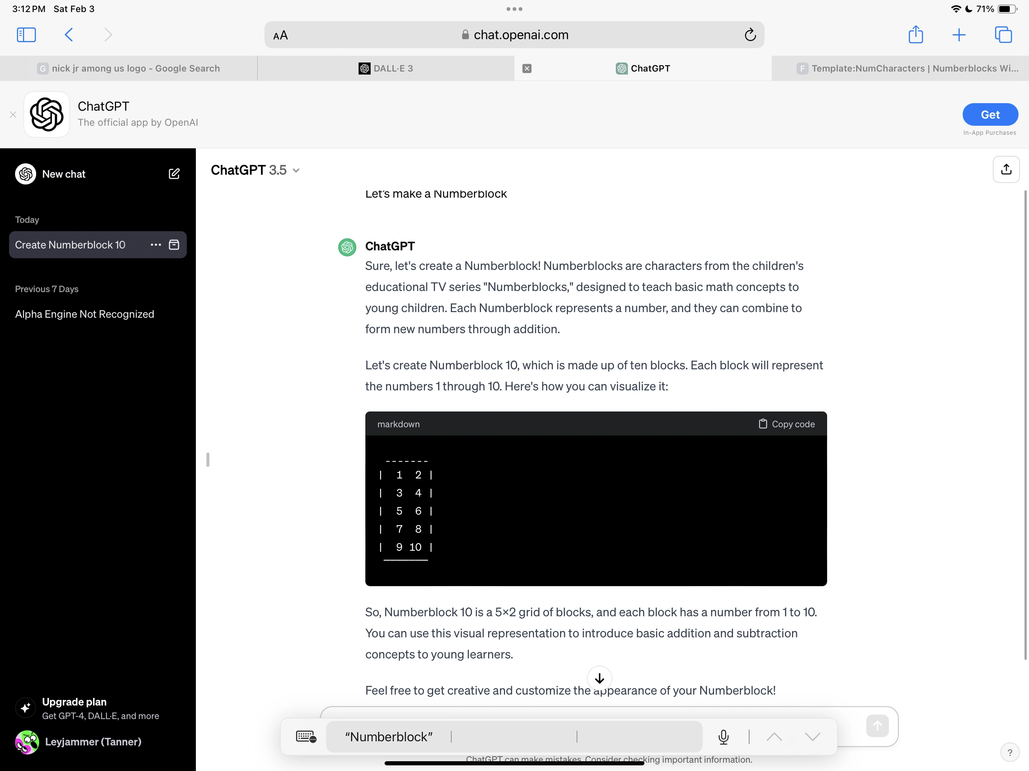The image size is (1029, 771).
Task: Open the AA page settings menu
Action: tap(281, 35)
